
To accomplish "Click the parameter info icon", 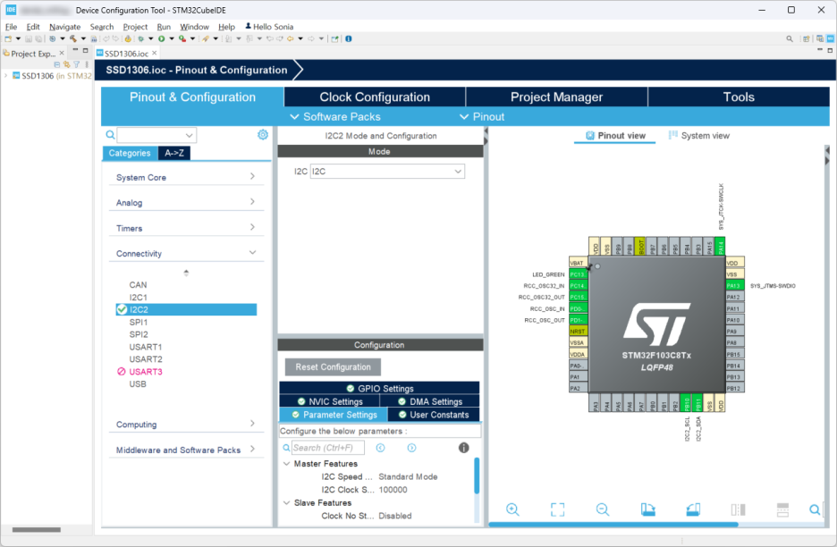I will (464, 448).
